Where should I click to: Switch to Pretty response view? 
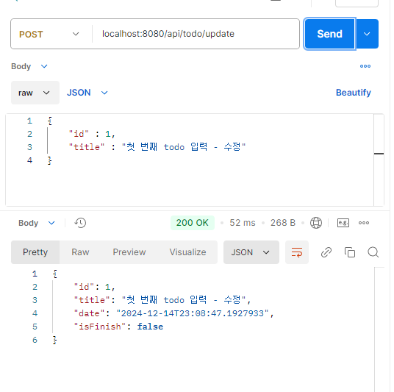[x=35, y=252]
